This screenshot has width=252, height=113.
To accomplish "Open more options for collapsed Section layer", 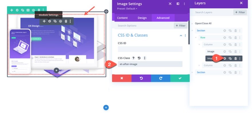I will (x=240, y=72).
